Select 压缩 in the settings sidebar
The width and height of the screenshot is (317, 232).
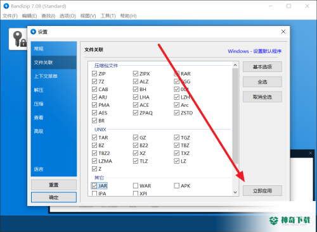click(54, 104)
